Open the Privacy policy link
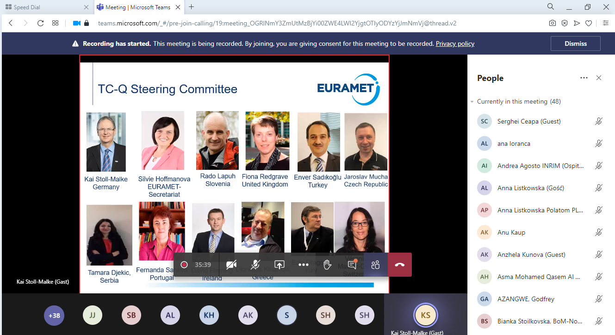615x335 pixels. pos(455,43)
